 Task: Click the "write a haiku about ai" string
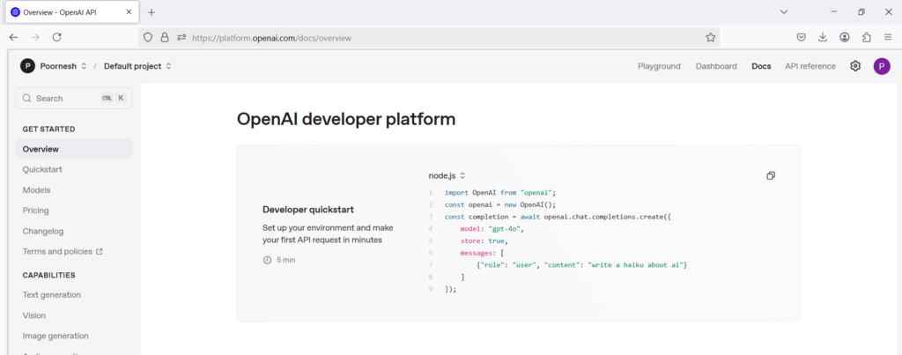click(x=635, y=264)
